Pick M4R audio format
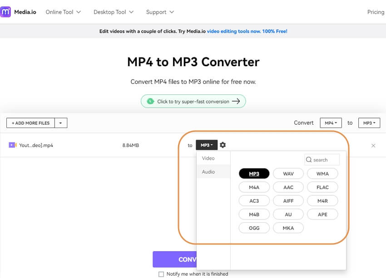Image resolution: width=386 pixels, height=278 pixels. (x=322, y=201)
